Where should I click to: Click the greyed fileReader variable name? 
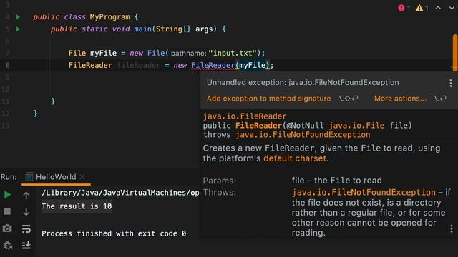pyautogui.click(x=138, y=65)
